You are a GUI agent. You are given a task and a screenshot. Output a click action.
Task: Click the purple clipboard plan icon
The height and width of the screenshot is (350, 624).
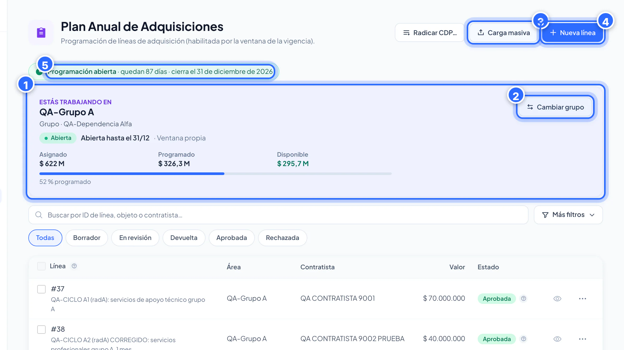click(41, 33)
